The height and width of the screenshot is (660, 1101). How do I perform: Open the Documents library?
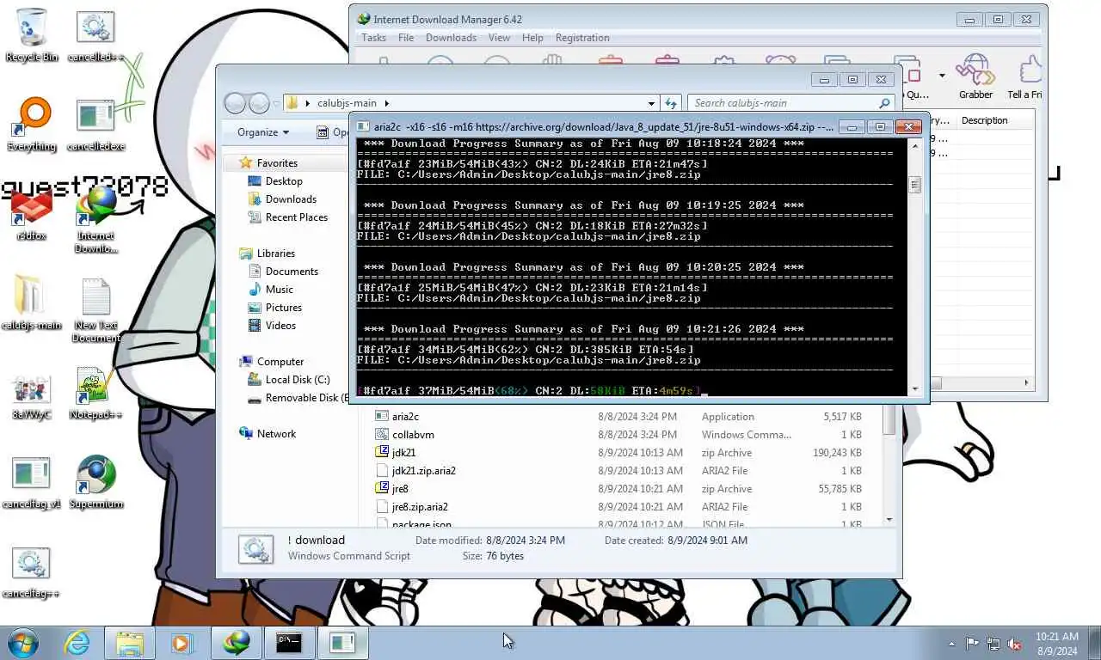[x=292, y=272]
